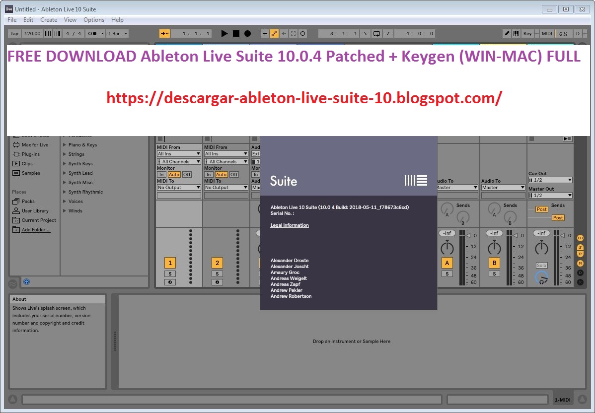Open Current Project under Places
The height and width of the screenshot is (413, 595).
click(x=34, y=220)
